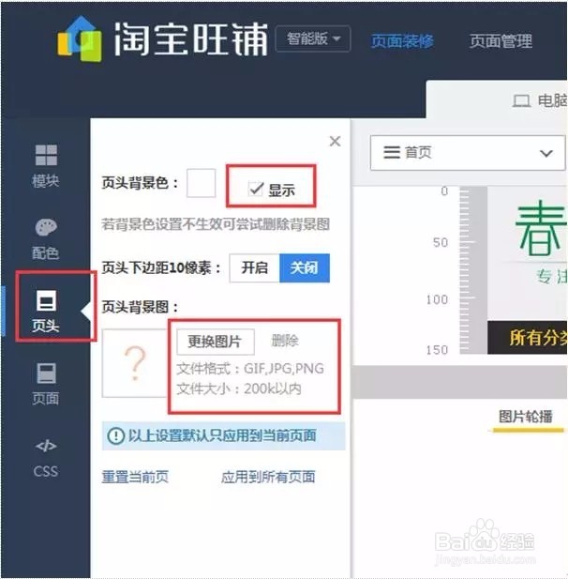Switch header bottom margin to 开启

255,267
